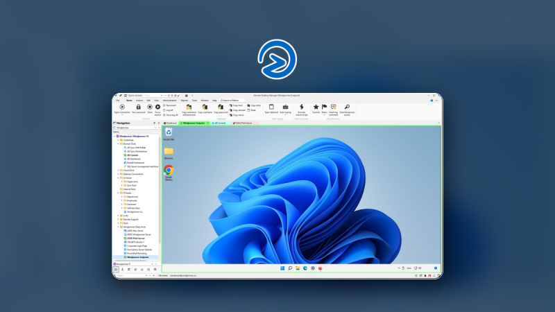Click Copy username and password icon

[189, 107]
